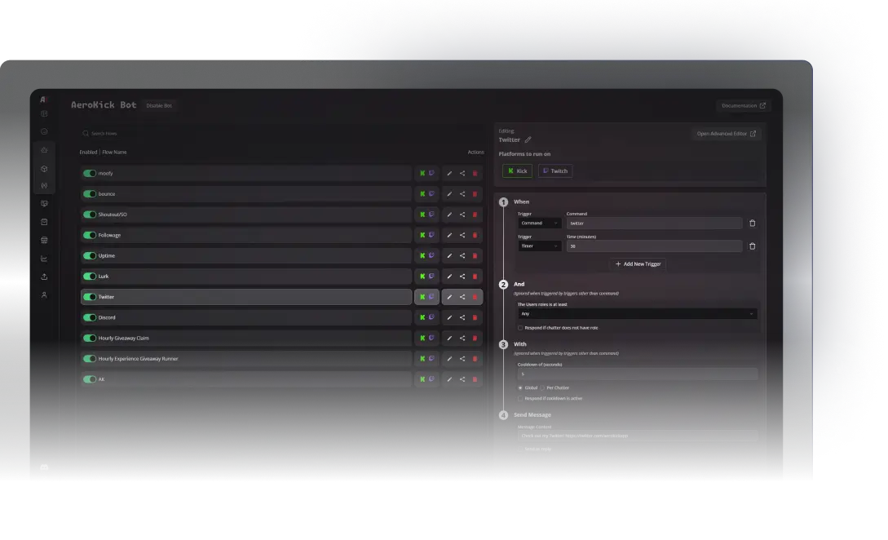Click the share icon on the Followage flow row
The height and width of the screenshot is (540, 888).
[x=462, y=234]
